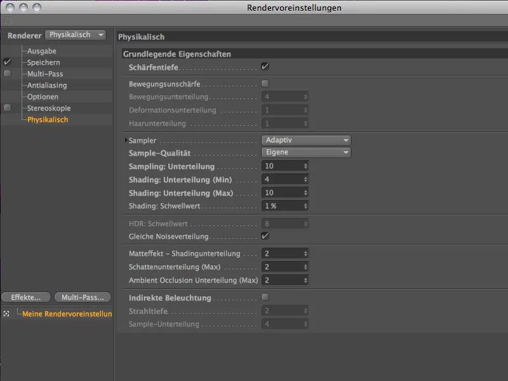Minimize the Rendervoreinstellungen window
Image resolution: width=508 pixels, height=381 pixels.
pyautogui.click(x=23, y=8)
